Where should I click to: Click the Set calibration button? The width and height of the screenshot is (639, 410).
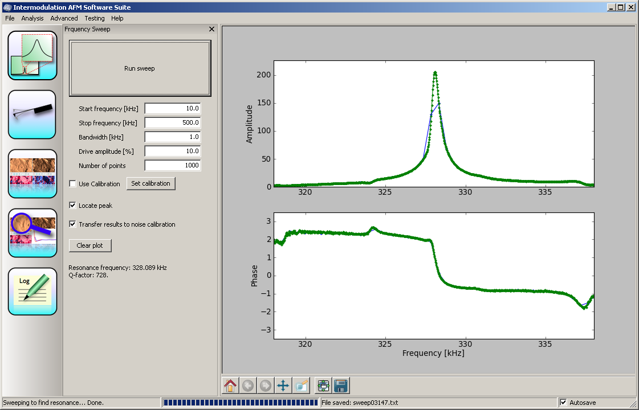tap(151, 183)
